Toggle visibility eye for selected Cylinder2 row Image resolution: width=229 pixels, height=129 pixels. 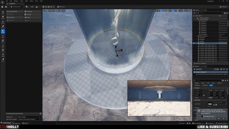[x=194, y=43]
